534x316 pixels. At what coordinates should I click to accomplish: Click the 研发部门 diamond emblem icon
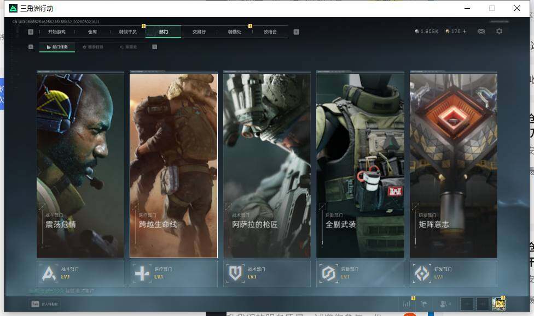(422, 273)
